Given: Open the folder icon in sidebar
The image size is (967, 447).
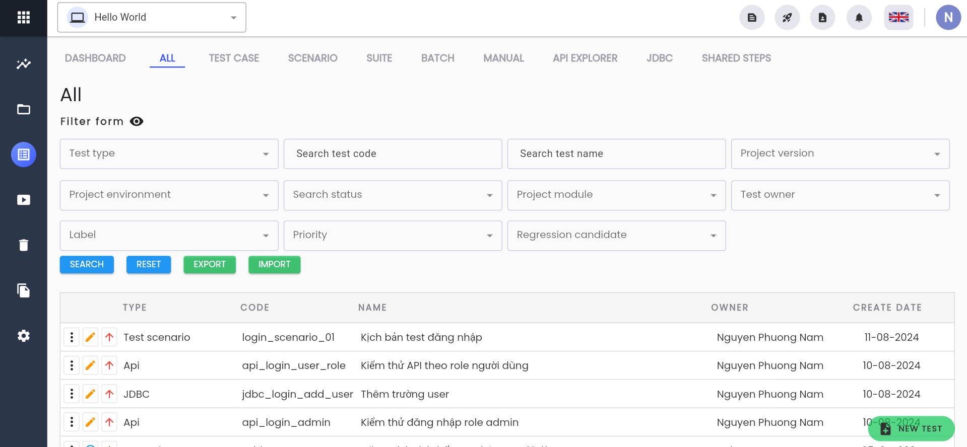Looking at the screenshot, I should tap(23, 109).
